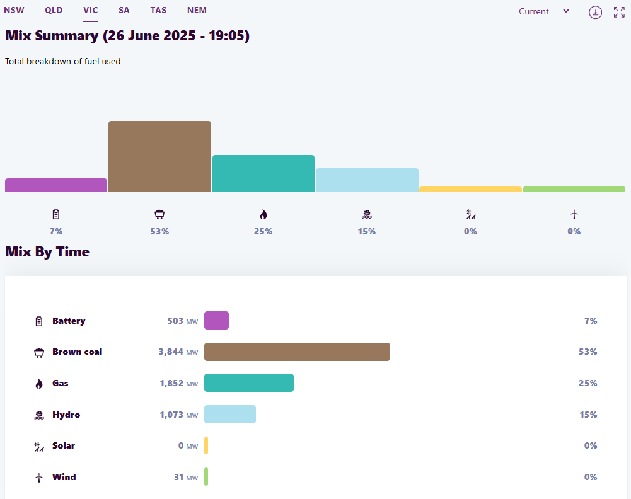The height and width of the screenshot is (499, 631).
Task: Show the NEM overall tab
Action: point(197,10)
